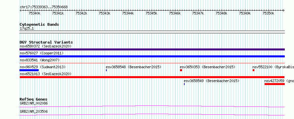Click the 75342k ruler tick label
The height and width of the screenshot is (119, 294).
[x=81, y=13]
